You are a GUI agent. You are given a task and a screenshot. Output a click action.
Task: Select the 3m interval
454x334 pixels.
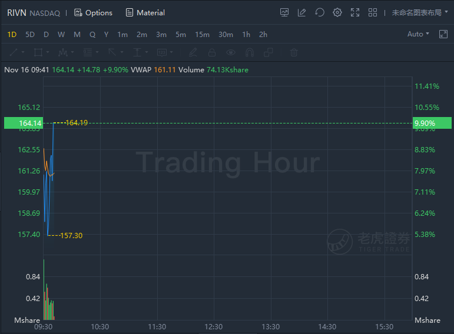click(161, 35)
